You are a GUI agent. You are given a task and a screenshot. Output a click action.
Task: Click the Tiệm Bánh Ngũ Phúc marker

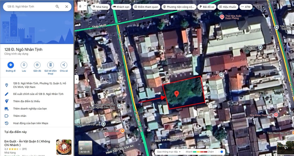click(293, 133)
